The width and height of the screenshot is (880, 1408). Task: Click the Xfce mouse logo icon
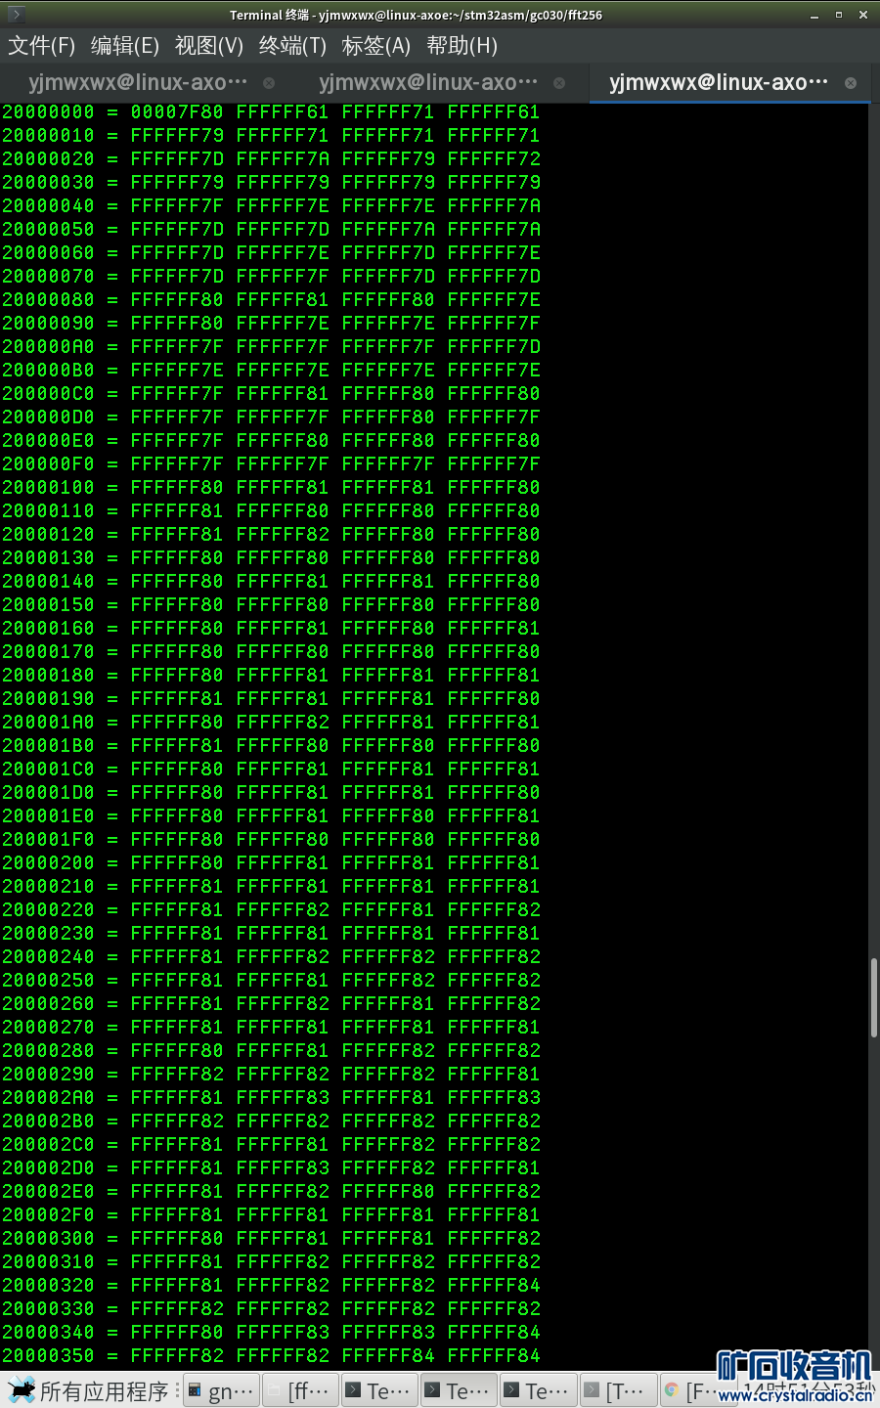pyautogui.click(x=22, y=1390)
